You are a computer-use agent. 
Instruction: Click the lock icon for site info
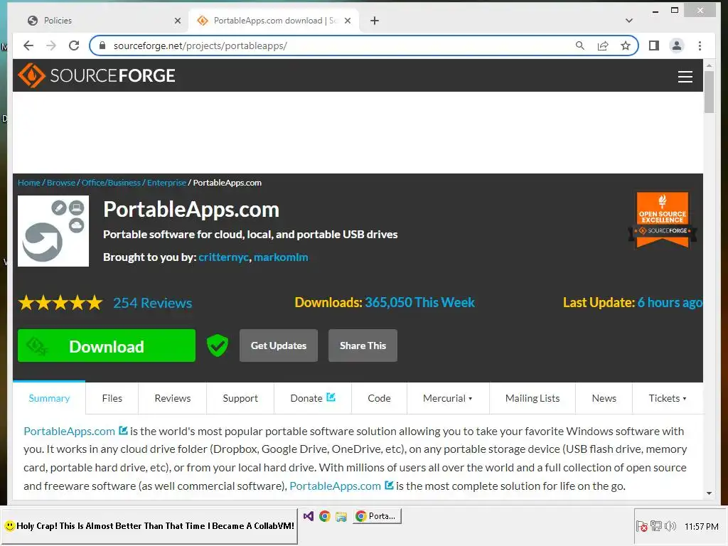point(102,45)
